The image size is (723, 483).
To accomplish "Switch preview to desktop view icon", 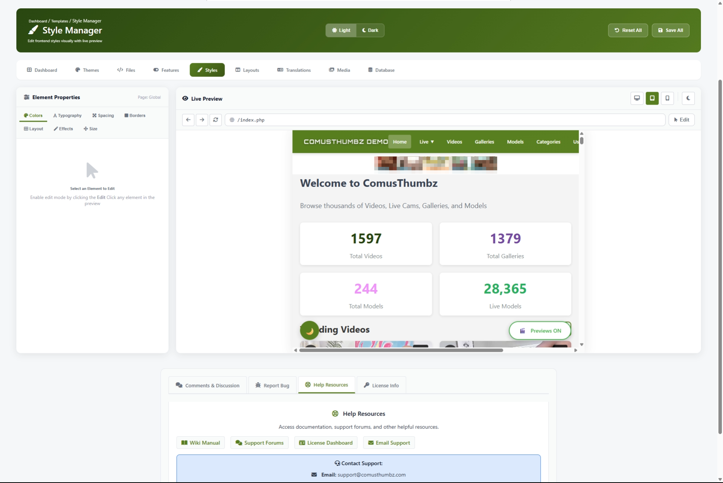I will click(x=637, y=98).
